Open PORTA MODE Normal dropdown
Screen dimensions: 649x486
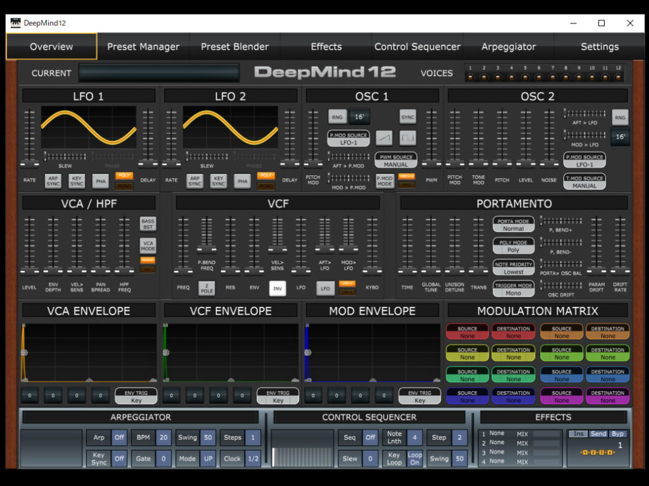coord(513,225)
